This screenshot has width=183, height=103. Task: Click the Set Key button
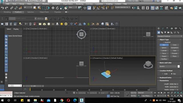tap(134, 96)
